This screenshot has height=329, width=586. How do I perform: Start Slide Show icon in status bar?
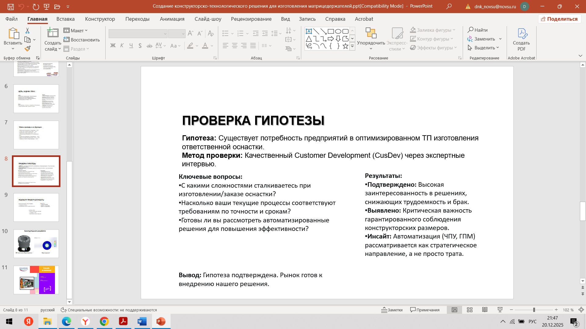click(500, 310)
